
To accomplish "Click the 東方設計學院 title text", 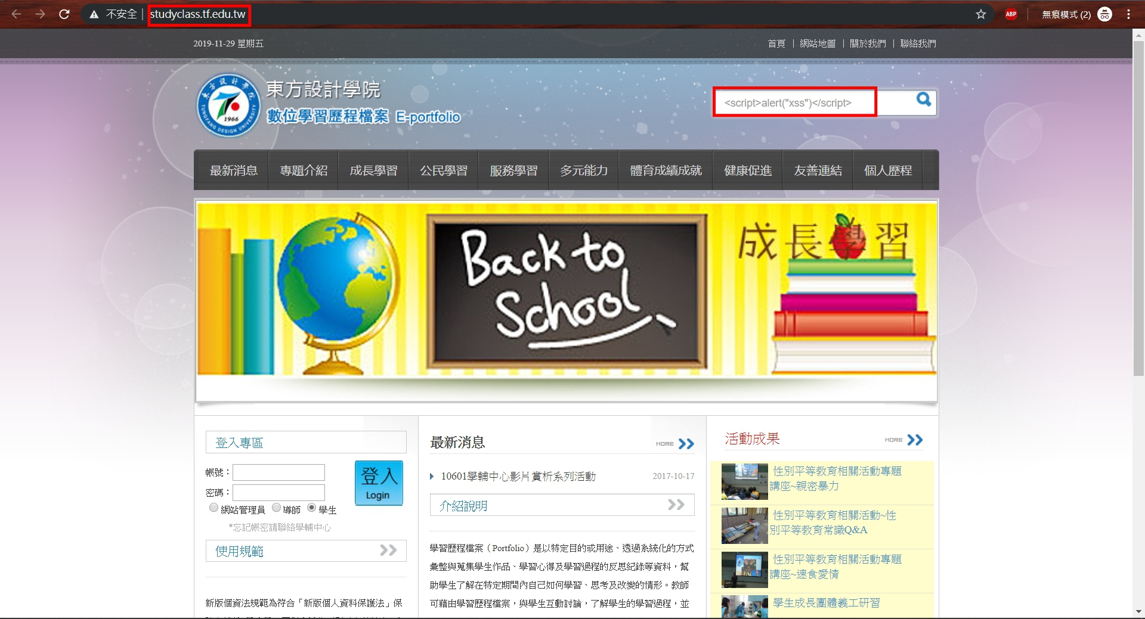I will click(x=323, y=89).
